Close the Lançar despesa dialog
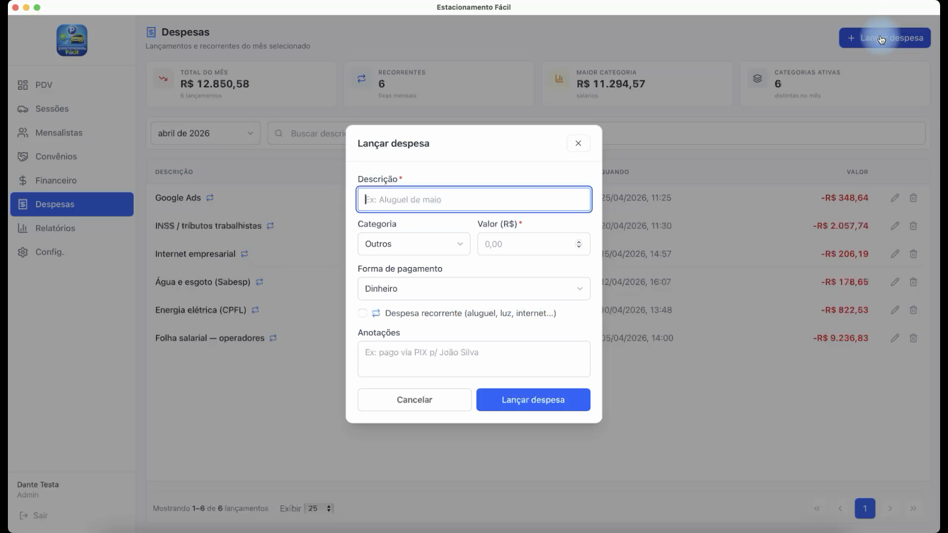Viewport: 948px width, 533px height. pos(578,143)
